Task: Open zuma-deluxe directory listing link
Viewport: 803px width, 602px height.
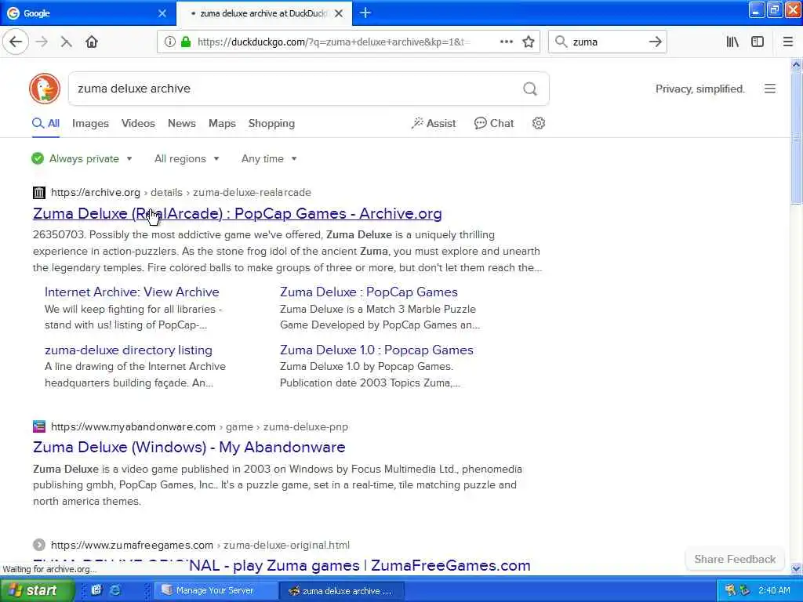Action: click(128, 350)
